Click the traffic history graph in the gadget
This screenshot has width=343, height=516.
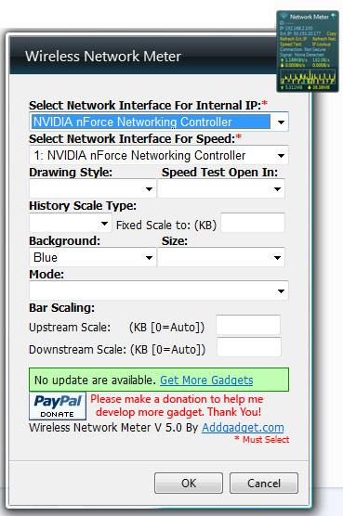(308, 77)
